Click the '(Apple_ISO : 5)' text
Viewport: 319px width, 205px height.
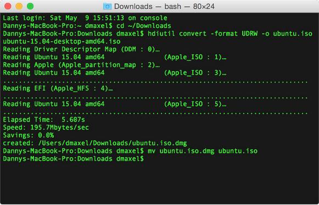[x=195, y=104]
